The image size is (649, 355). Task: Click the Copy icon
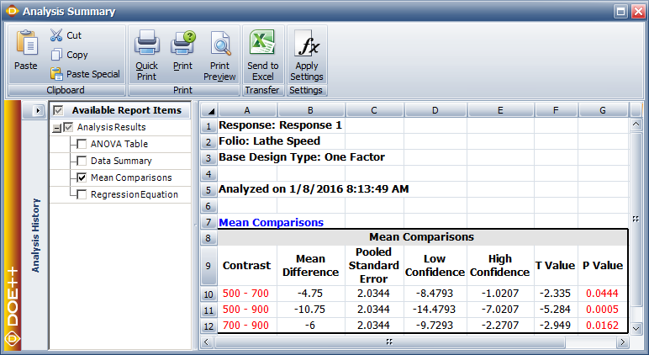click(56, 55)
